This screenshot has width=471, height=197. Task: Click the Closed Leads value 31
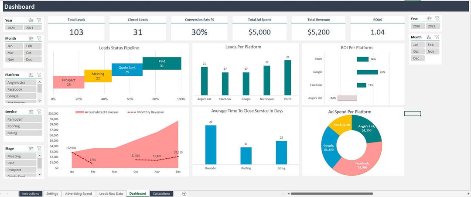coord(137,32)
